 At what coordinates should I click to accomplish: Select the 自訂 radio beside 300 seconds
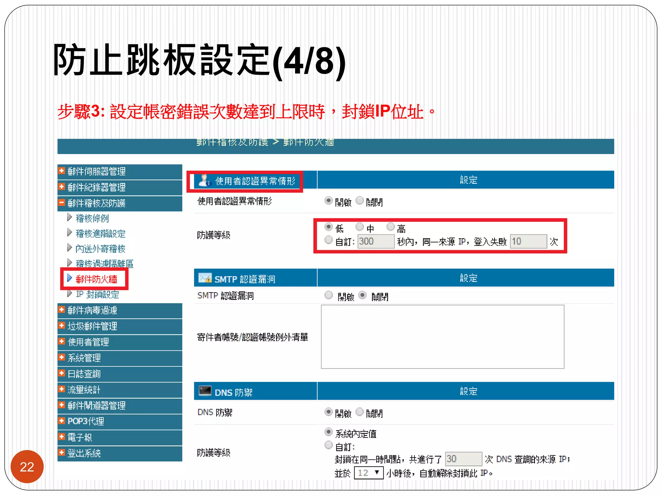[x=328, y=240]
